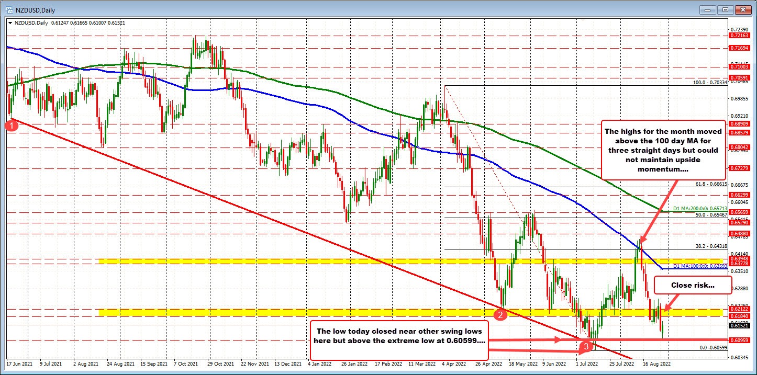
Task: Click the 0.60959 red price label
Action: 738,340
